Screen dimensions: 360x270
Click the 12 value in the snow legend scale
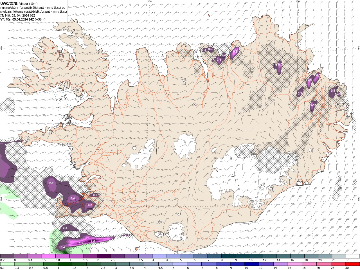click(265, 260)
